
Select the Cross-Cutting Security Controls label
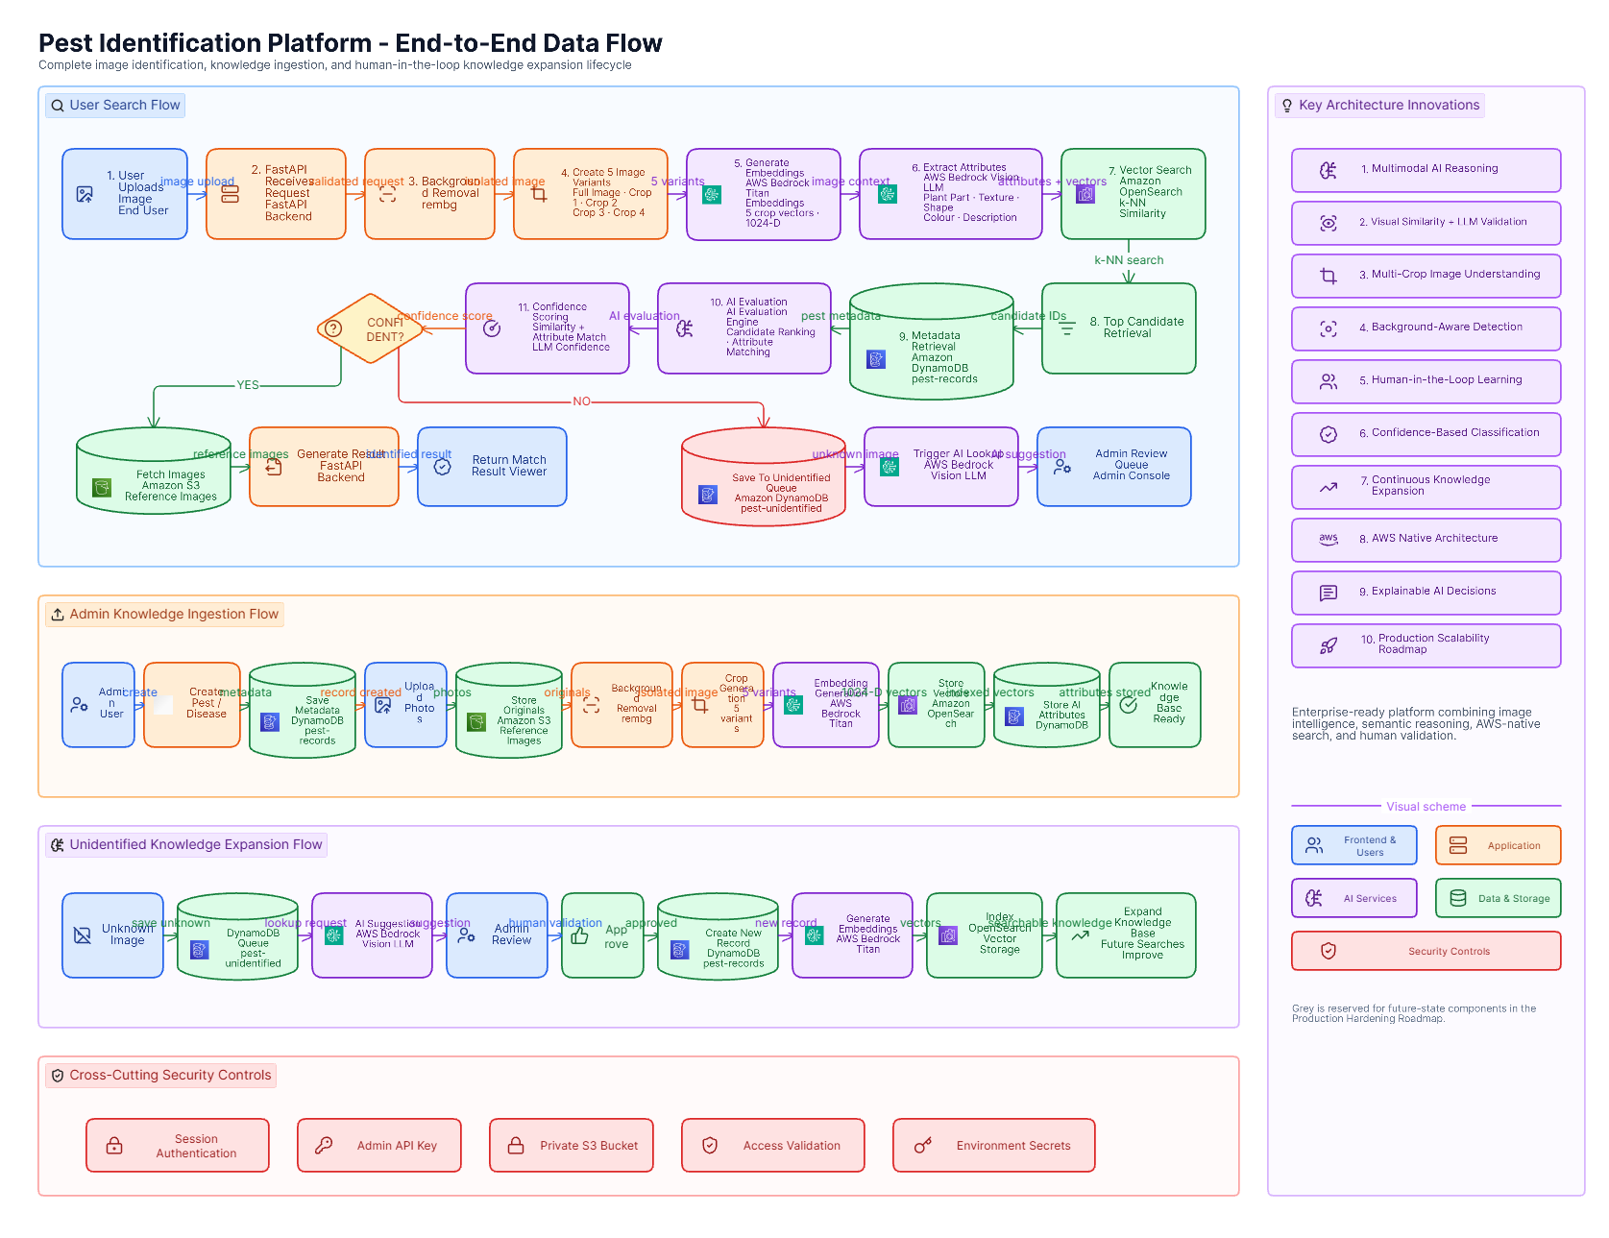click(x=160, y=1076)
